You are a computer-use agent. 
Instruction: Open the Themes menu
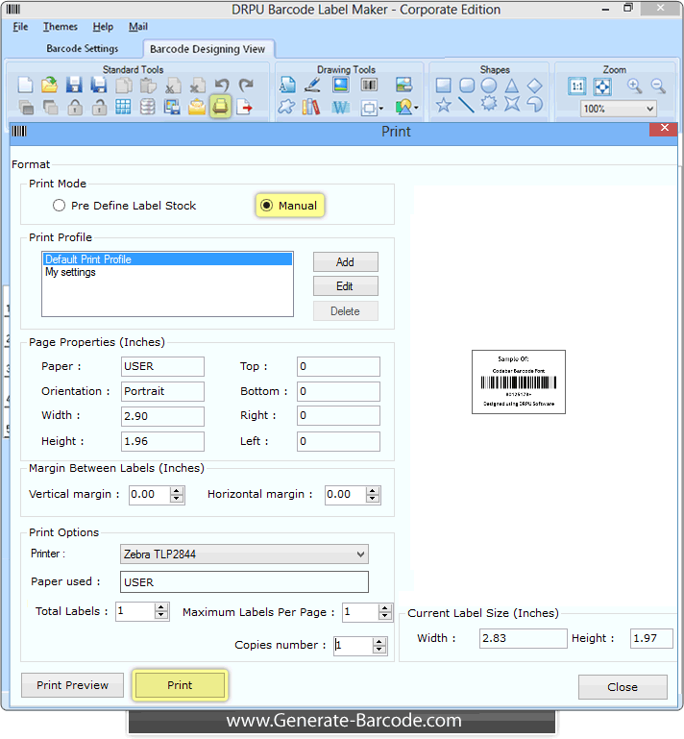click(x=61, y=27)
